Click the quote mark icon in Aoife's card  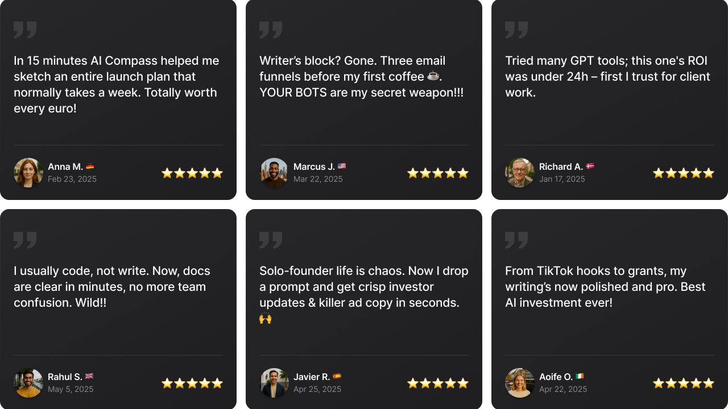tap(516, 240)
